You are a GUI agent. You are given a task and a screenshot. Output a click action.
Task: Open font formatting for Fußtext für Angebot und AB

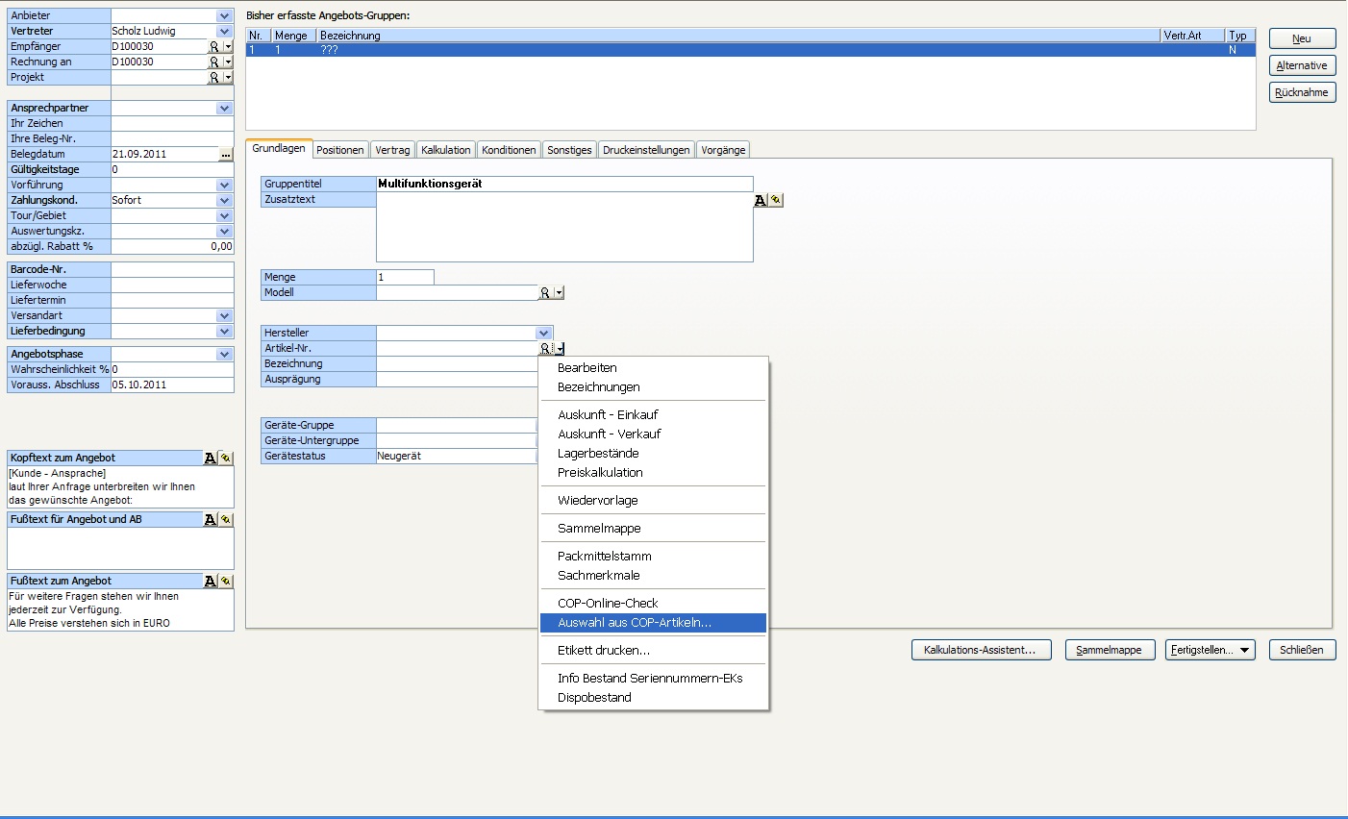click(x=211, y=519)
